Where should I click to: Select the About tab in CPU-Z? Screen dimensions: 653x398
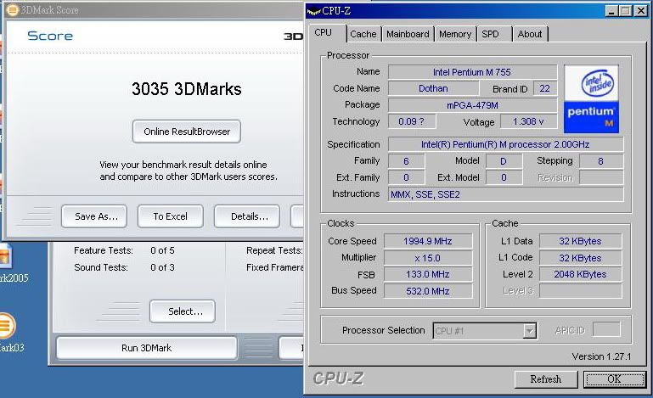[x=530, y=34]
